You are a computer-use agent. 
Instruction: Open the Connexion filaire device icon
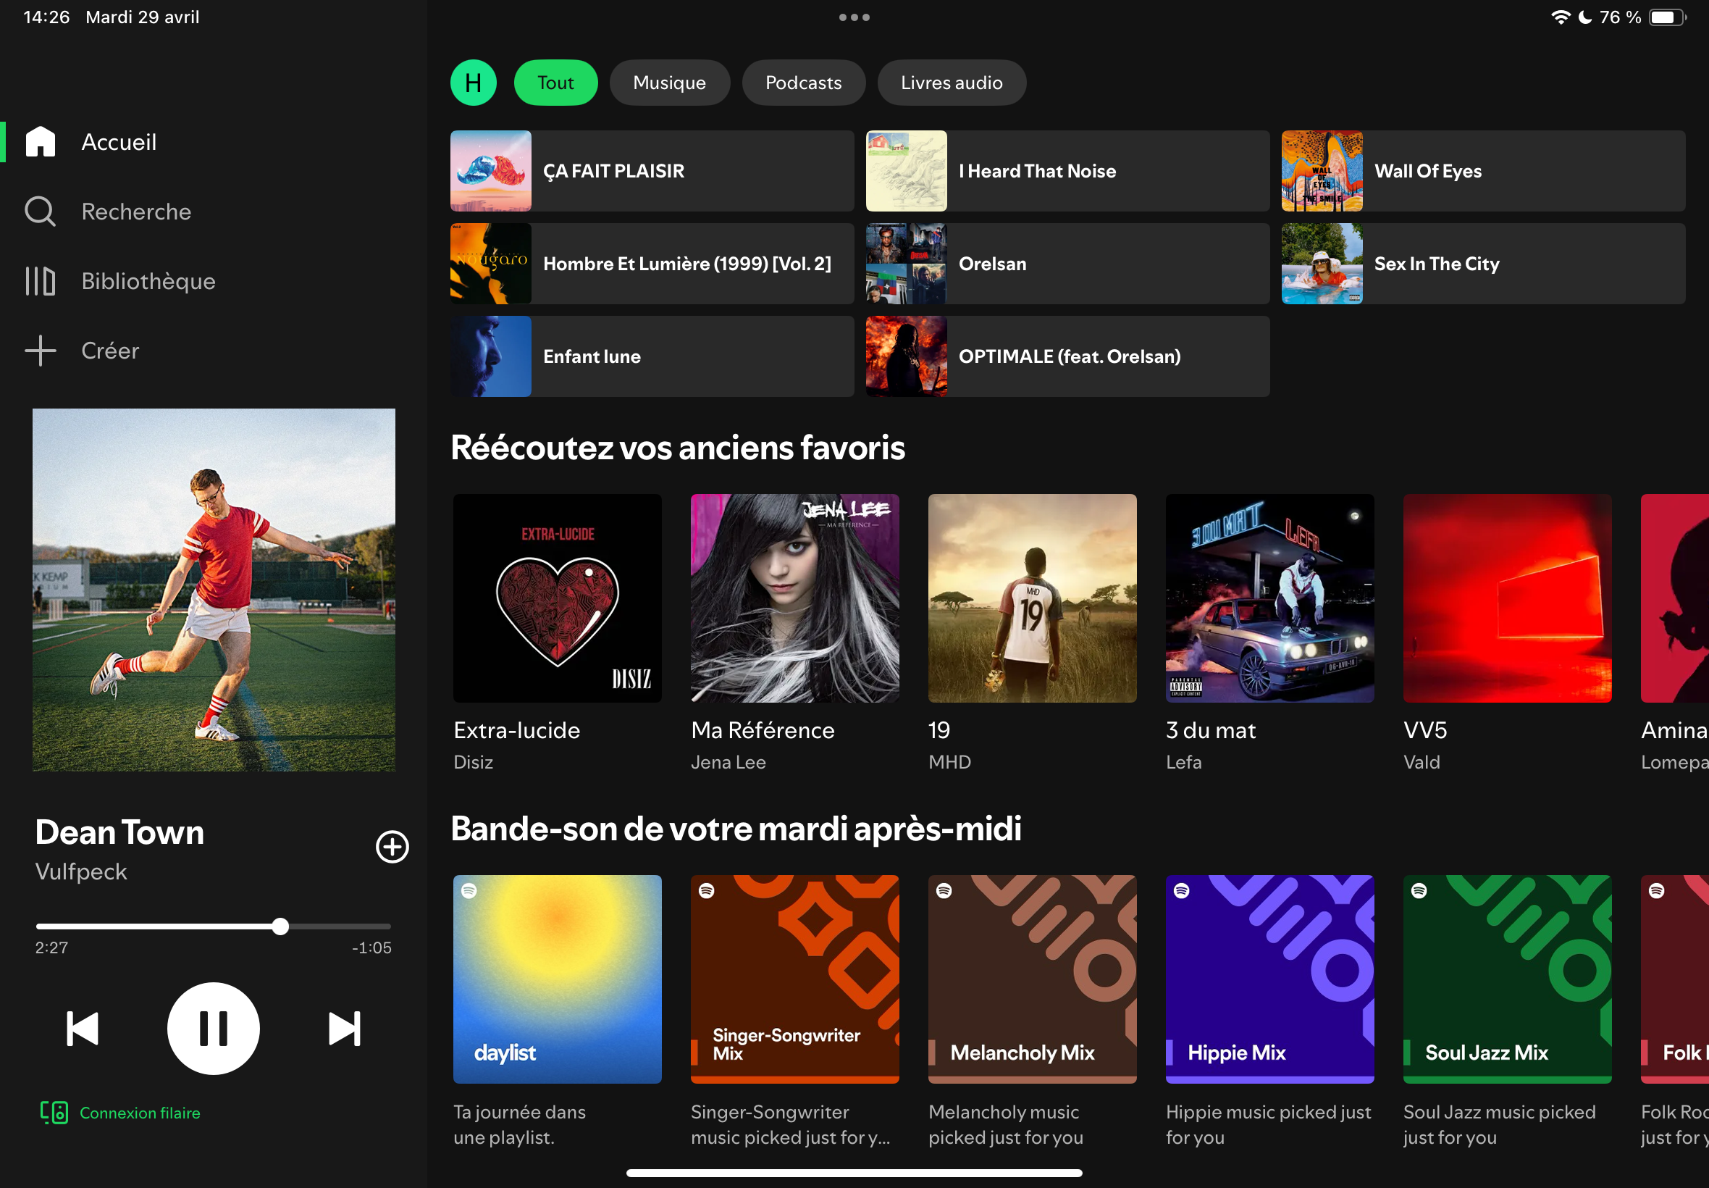(x=54, y=1113)
